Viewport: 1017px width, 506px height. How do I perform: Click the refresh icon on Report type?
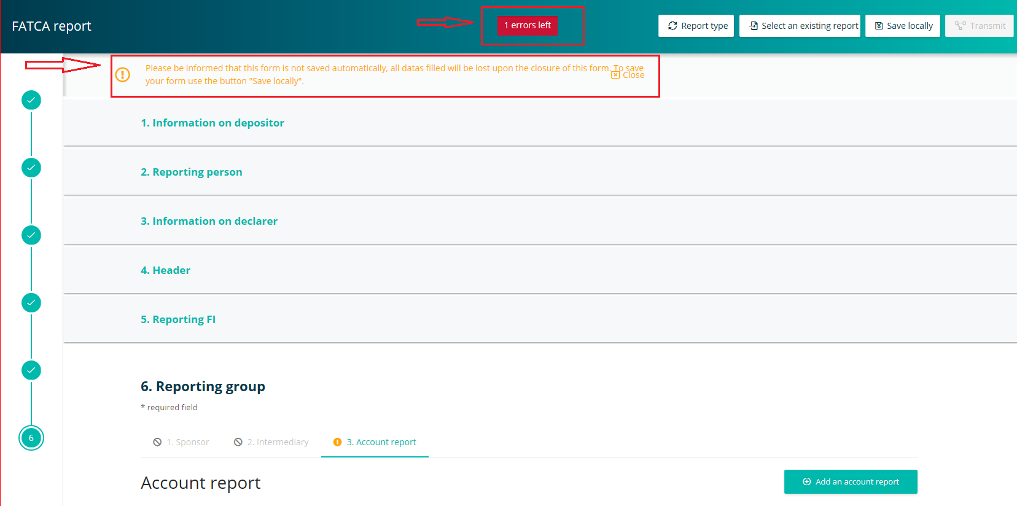[672, 26]
